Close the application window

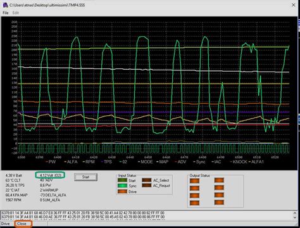(x=294, y=5)
